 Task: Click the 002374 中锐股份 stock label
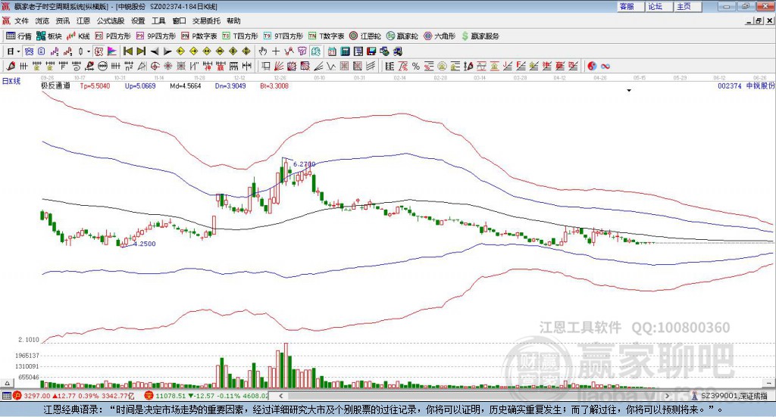click(x=746, y=86)
